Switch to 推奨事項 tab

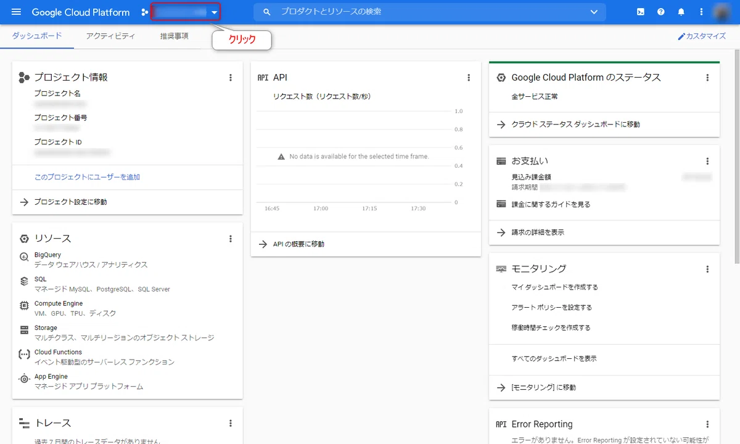coord(175,36)
